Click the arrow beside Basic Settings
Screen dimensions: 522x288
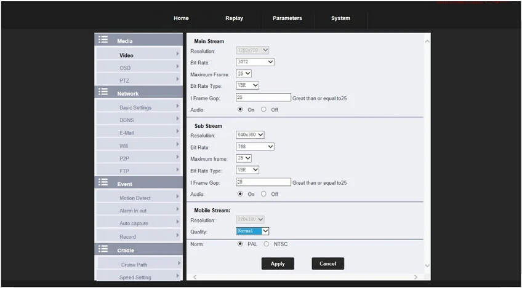tap(178, 106)
